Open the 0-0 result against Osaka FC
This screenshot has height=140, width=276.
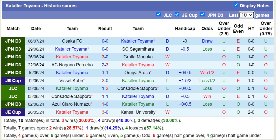point(105,41)
